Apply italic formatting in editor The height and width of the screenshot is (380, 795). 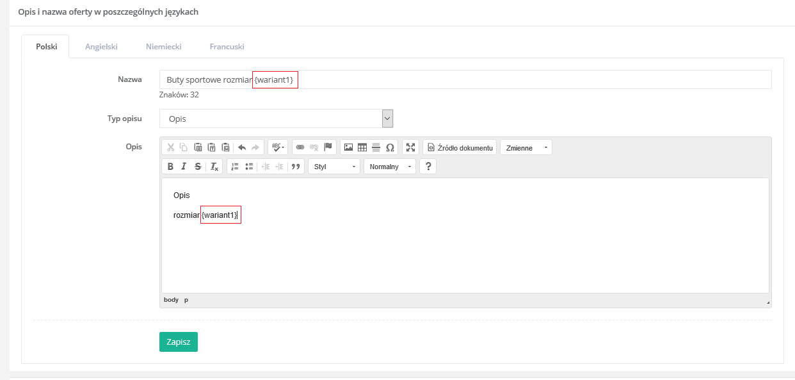[184, 167]
